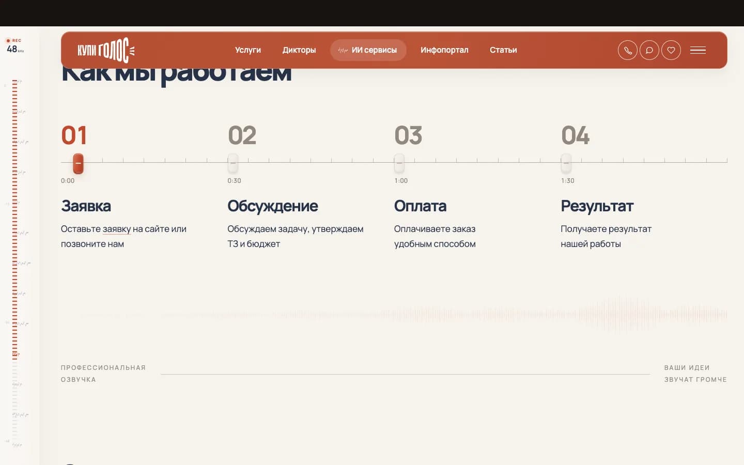
Task: Open the Услуги menu item
Action: click(x=248, y=50)
